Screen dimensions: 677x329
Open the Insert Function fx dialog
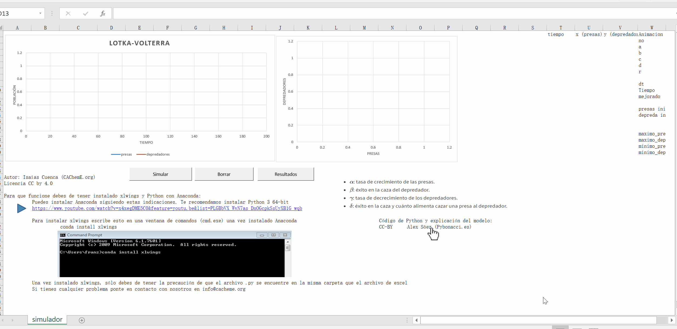(x=103, y=14)
